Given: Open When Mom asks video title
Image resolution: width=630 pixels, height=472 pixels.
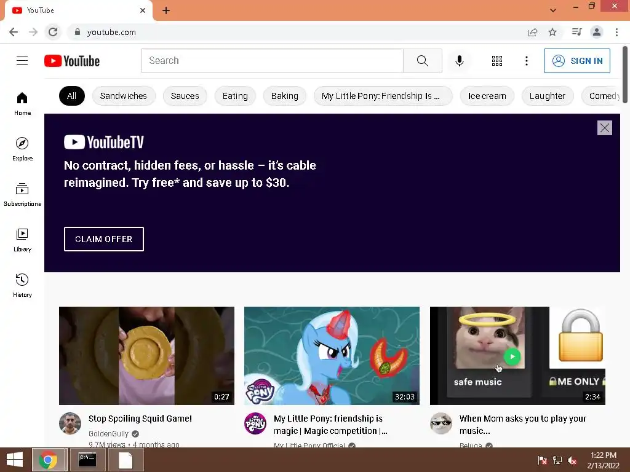Looking at the screenshot, I should point(523,425).
